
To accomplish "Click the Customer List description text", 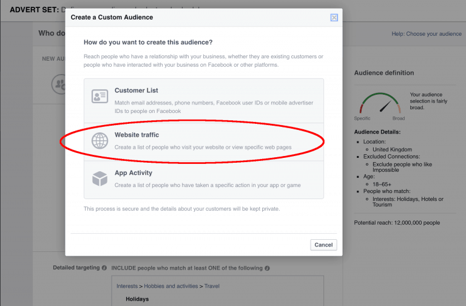I will 214,107.
